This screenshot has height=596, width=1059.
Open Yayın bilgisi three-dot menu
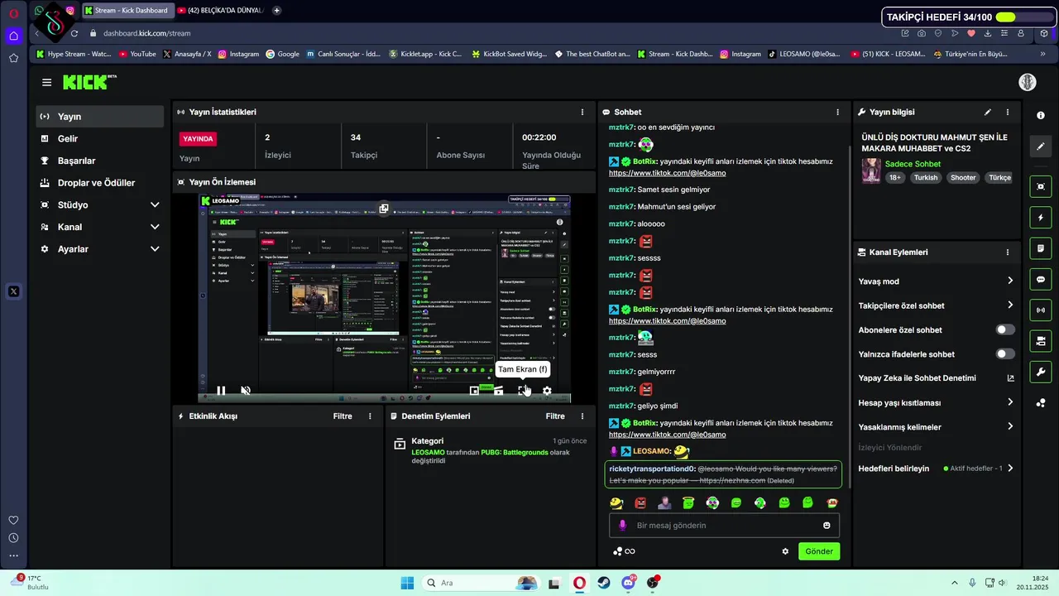point(1007,112)
